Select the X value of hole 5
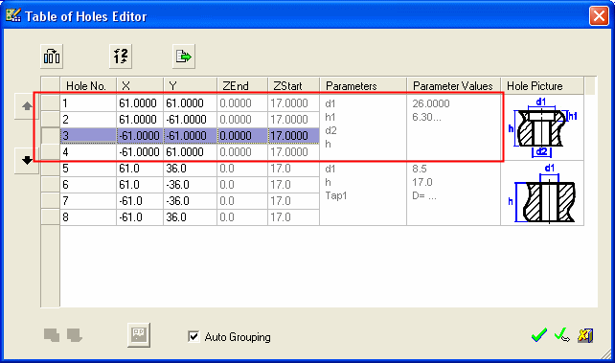615x363 pixels. [x=140, y=169]
